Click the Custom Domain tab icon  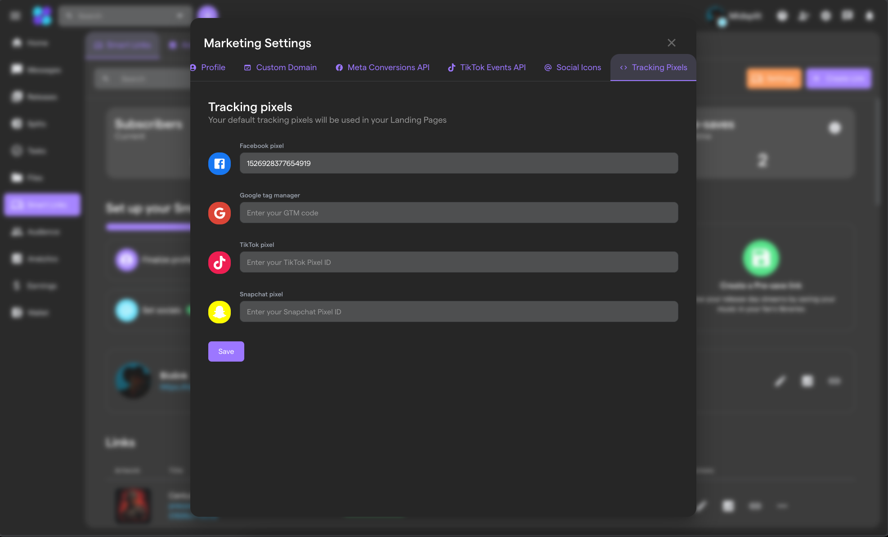click(x=247, y=67)
